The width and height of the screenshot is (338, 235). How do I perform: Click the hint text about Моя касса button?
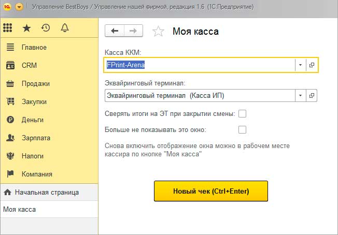tap(197, 150)
